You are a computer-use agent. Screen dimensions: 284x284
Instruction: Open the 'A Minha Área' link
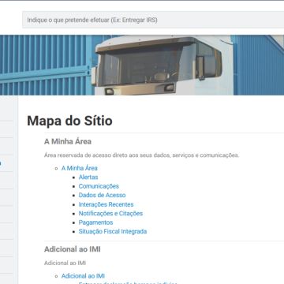tap(80, 168)
